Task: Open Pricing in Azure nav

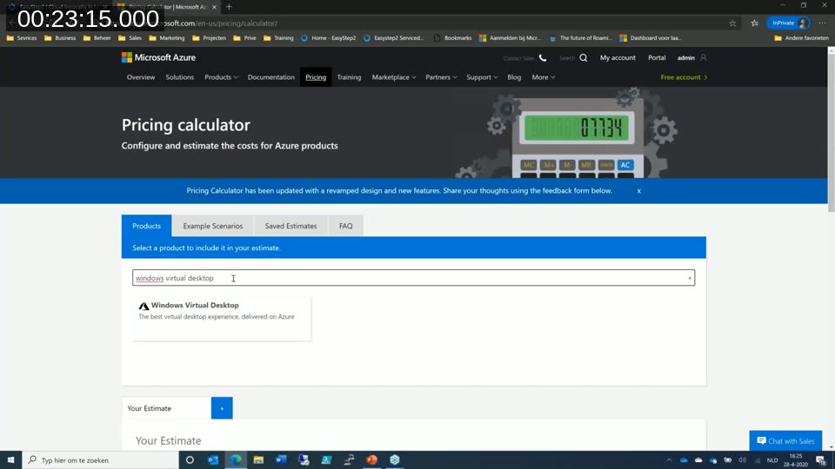Action: click(316, 77)
